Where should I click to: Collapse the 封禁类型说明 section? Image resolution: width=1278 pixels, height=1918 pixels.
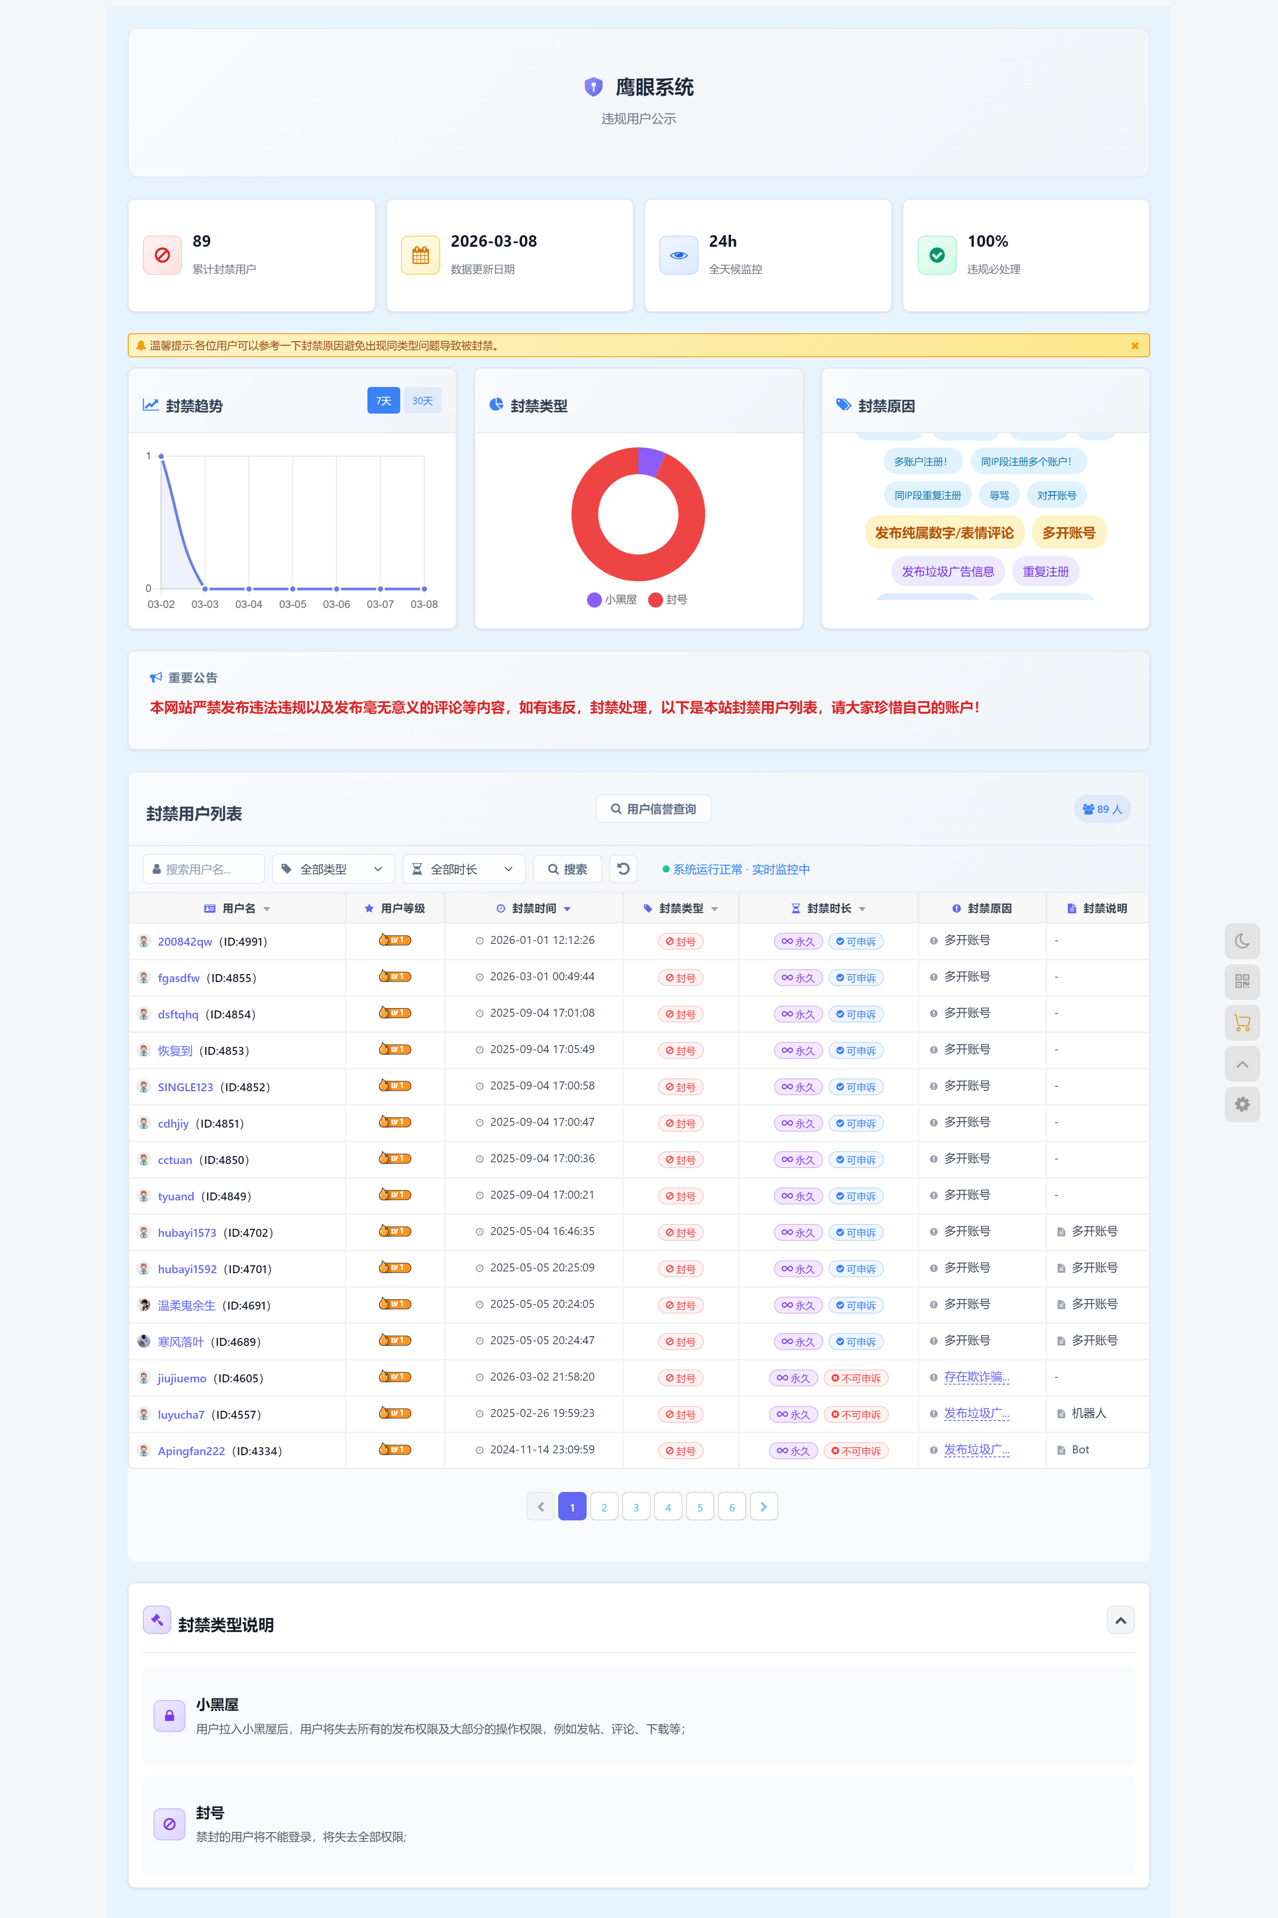coord(1121,1621)
